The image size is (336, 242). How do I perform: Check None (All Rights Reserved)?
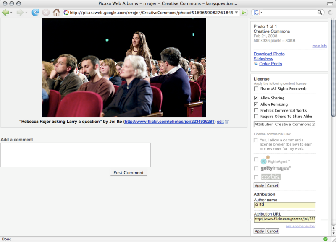256,88
